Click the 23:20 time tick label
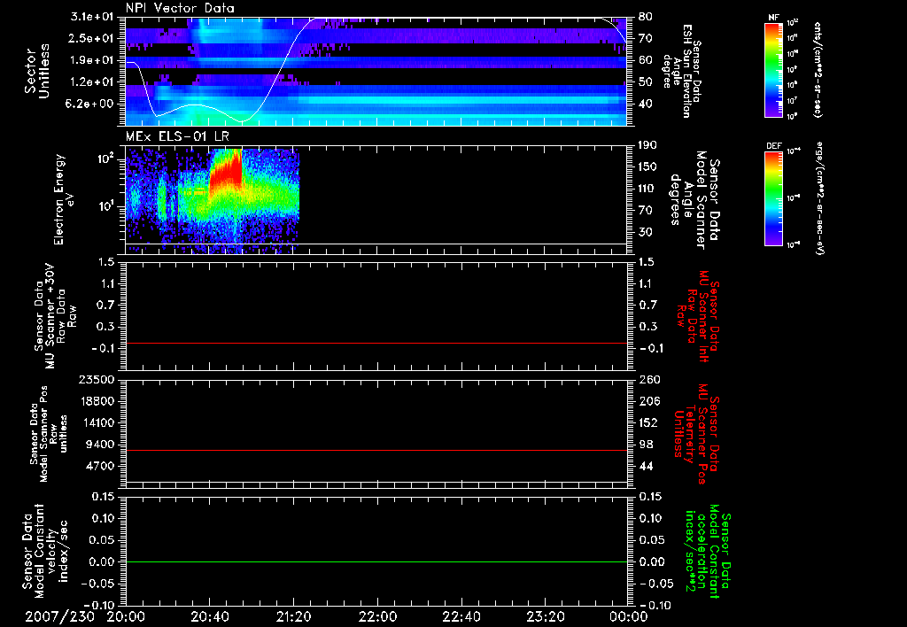Viewport: 907px width, 627px height. click(x=545, y=616)
